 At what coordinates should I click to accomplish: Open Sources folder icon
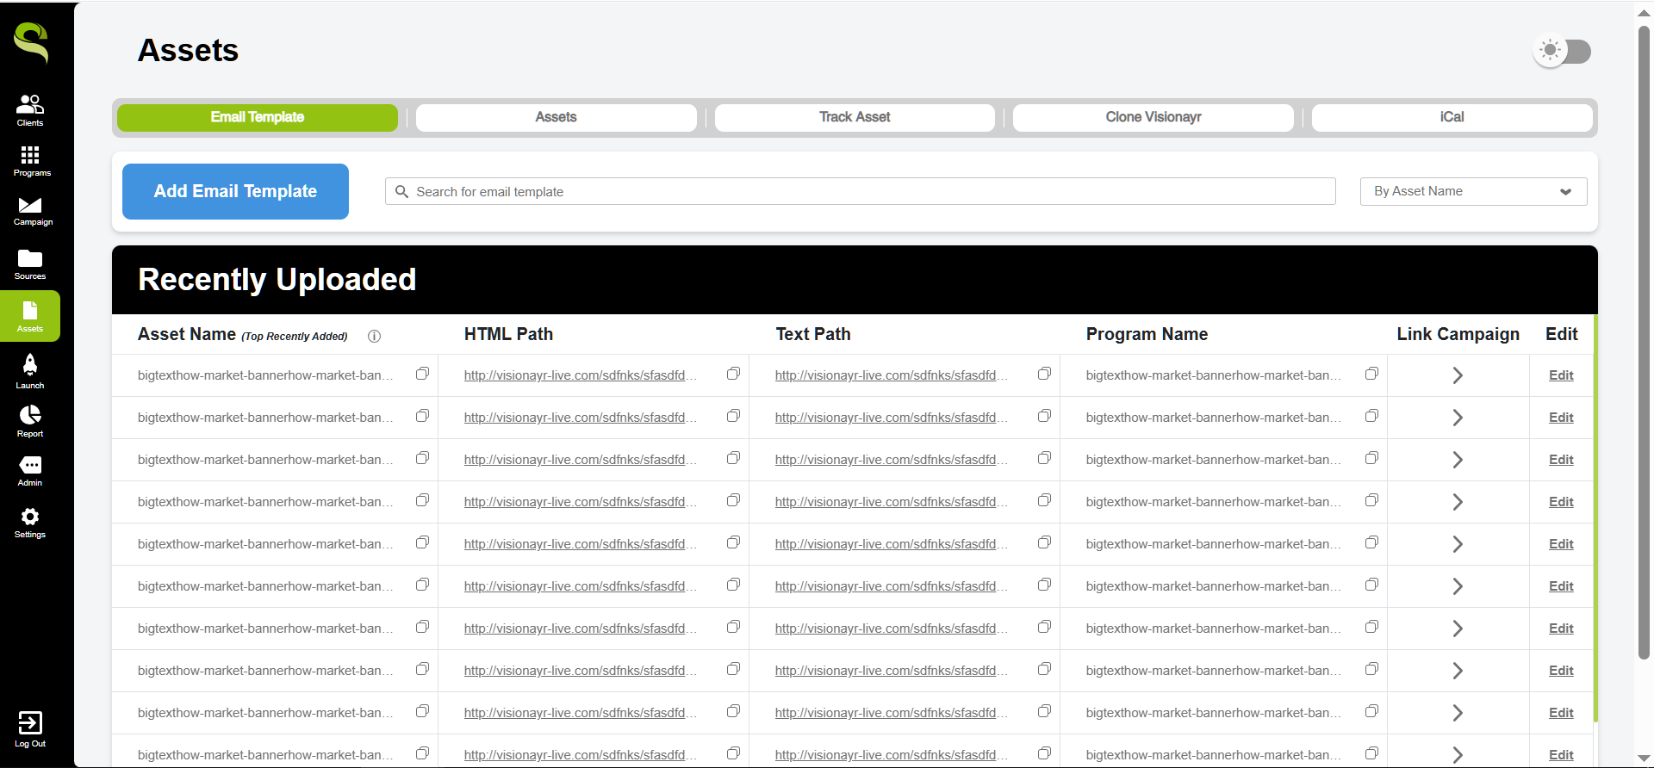(x=30, y=263)
